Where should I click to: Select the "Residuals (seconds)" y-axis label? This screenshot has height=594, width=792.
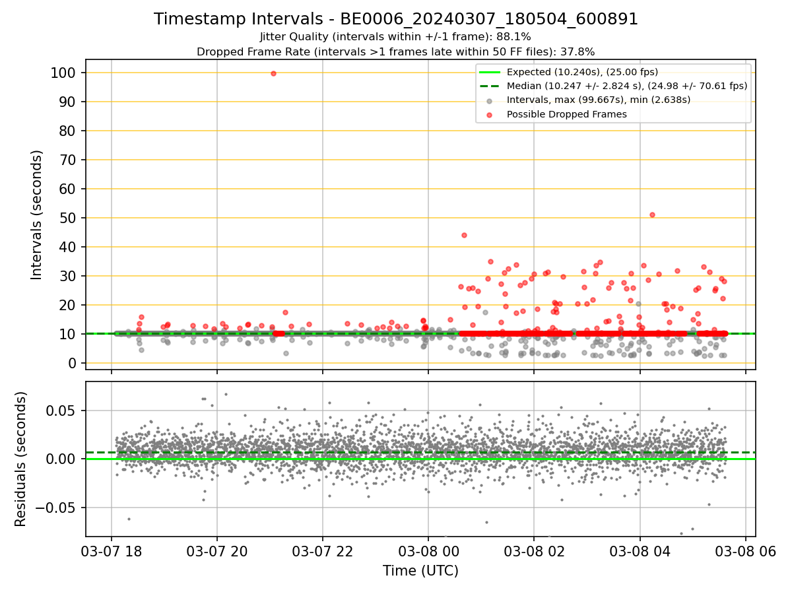21,459
